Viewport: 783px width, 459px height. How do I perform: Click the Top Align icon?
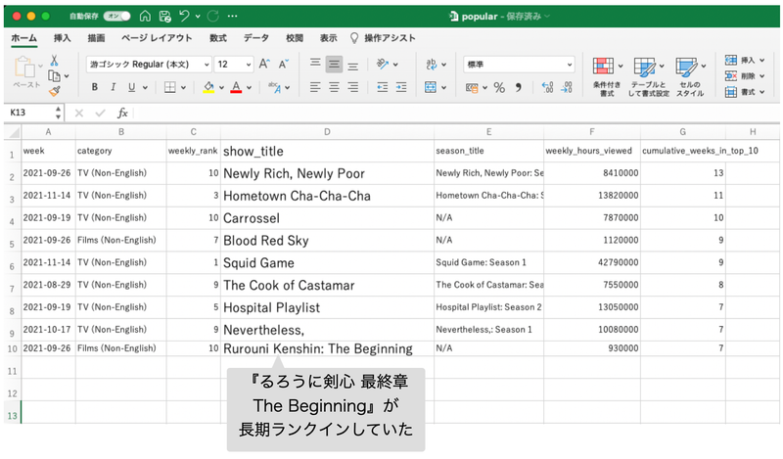(x=315, y=64)
